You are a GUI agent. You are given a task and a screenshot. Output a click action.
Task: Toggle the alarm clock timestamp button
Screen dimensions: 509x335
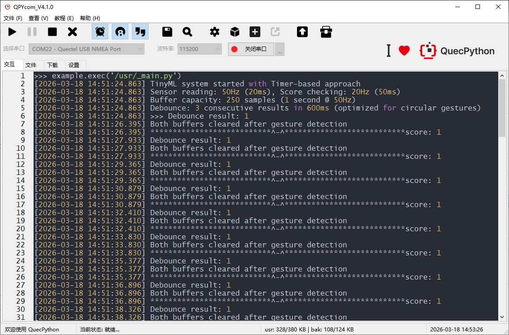pyautogui.click(x=100, y=32)
